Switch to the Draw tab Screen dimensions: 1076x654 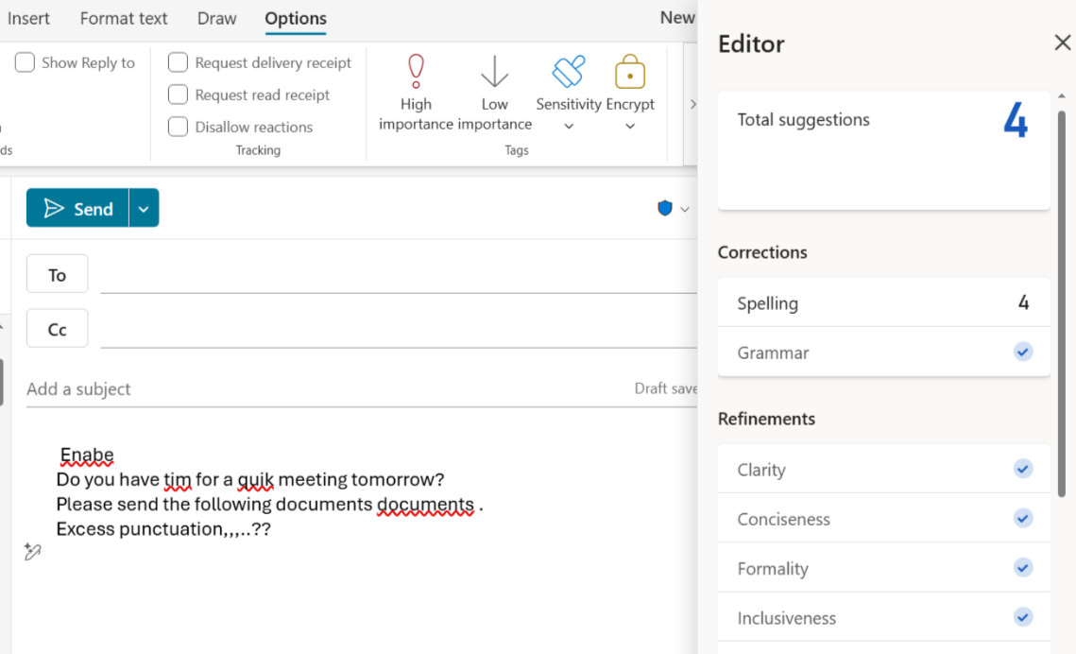(217, 18)
